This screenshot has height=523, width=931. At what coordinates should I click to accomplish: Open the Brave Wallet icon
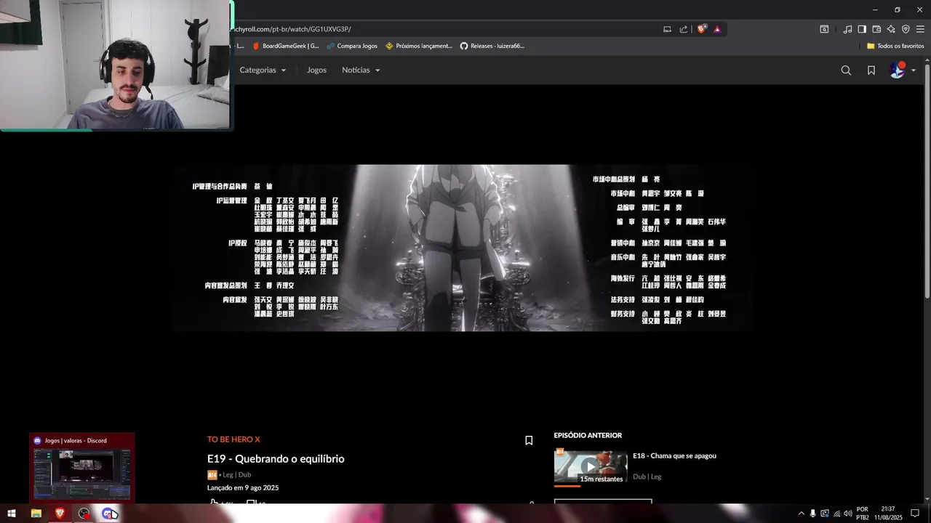point(876,29)
